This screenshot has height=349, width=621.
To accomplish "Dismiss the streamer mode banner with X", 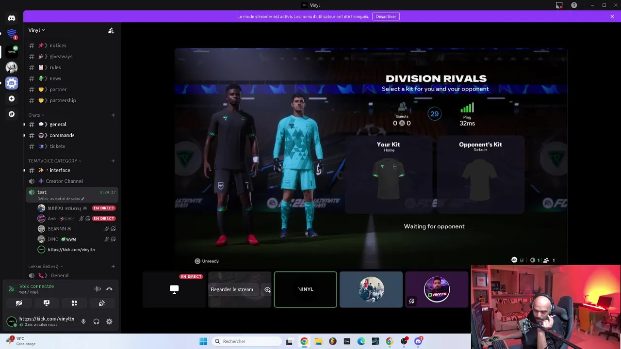I will tap(612, 16).
